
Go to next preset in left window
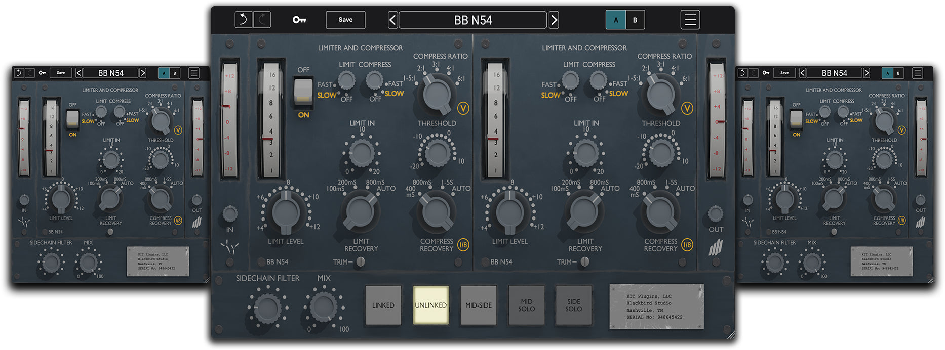[x=143, y=73]
